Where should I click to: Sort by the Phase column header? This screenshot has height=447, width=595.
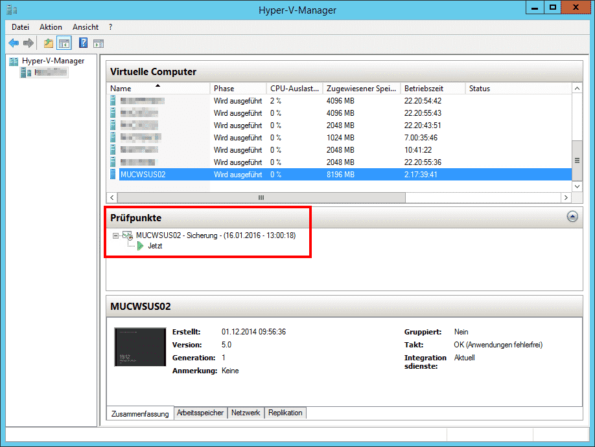239,88
